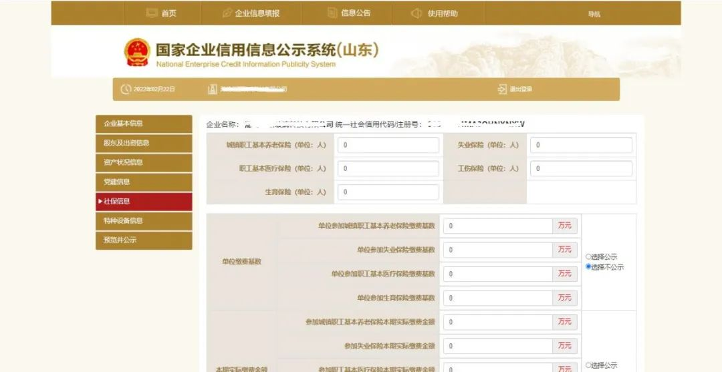The image size is (722, 372).
Task: Click the 单位参加失业保险缴费基数 input field
Action: click(497, 250)
